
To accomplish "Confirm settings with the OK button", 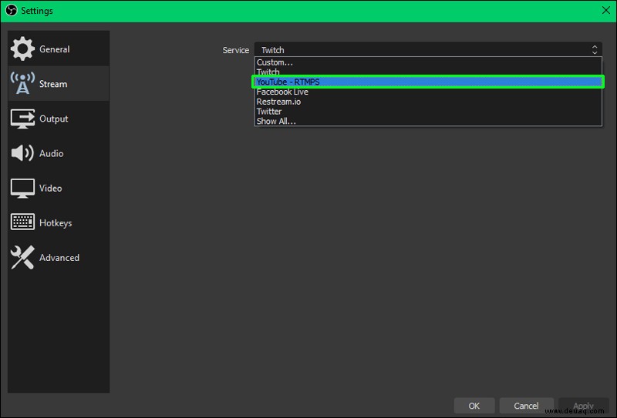I will 474,406.
